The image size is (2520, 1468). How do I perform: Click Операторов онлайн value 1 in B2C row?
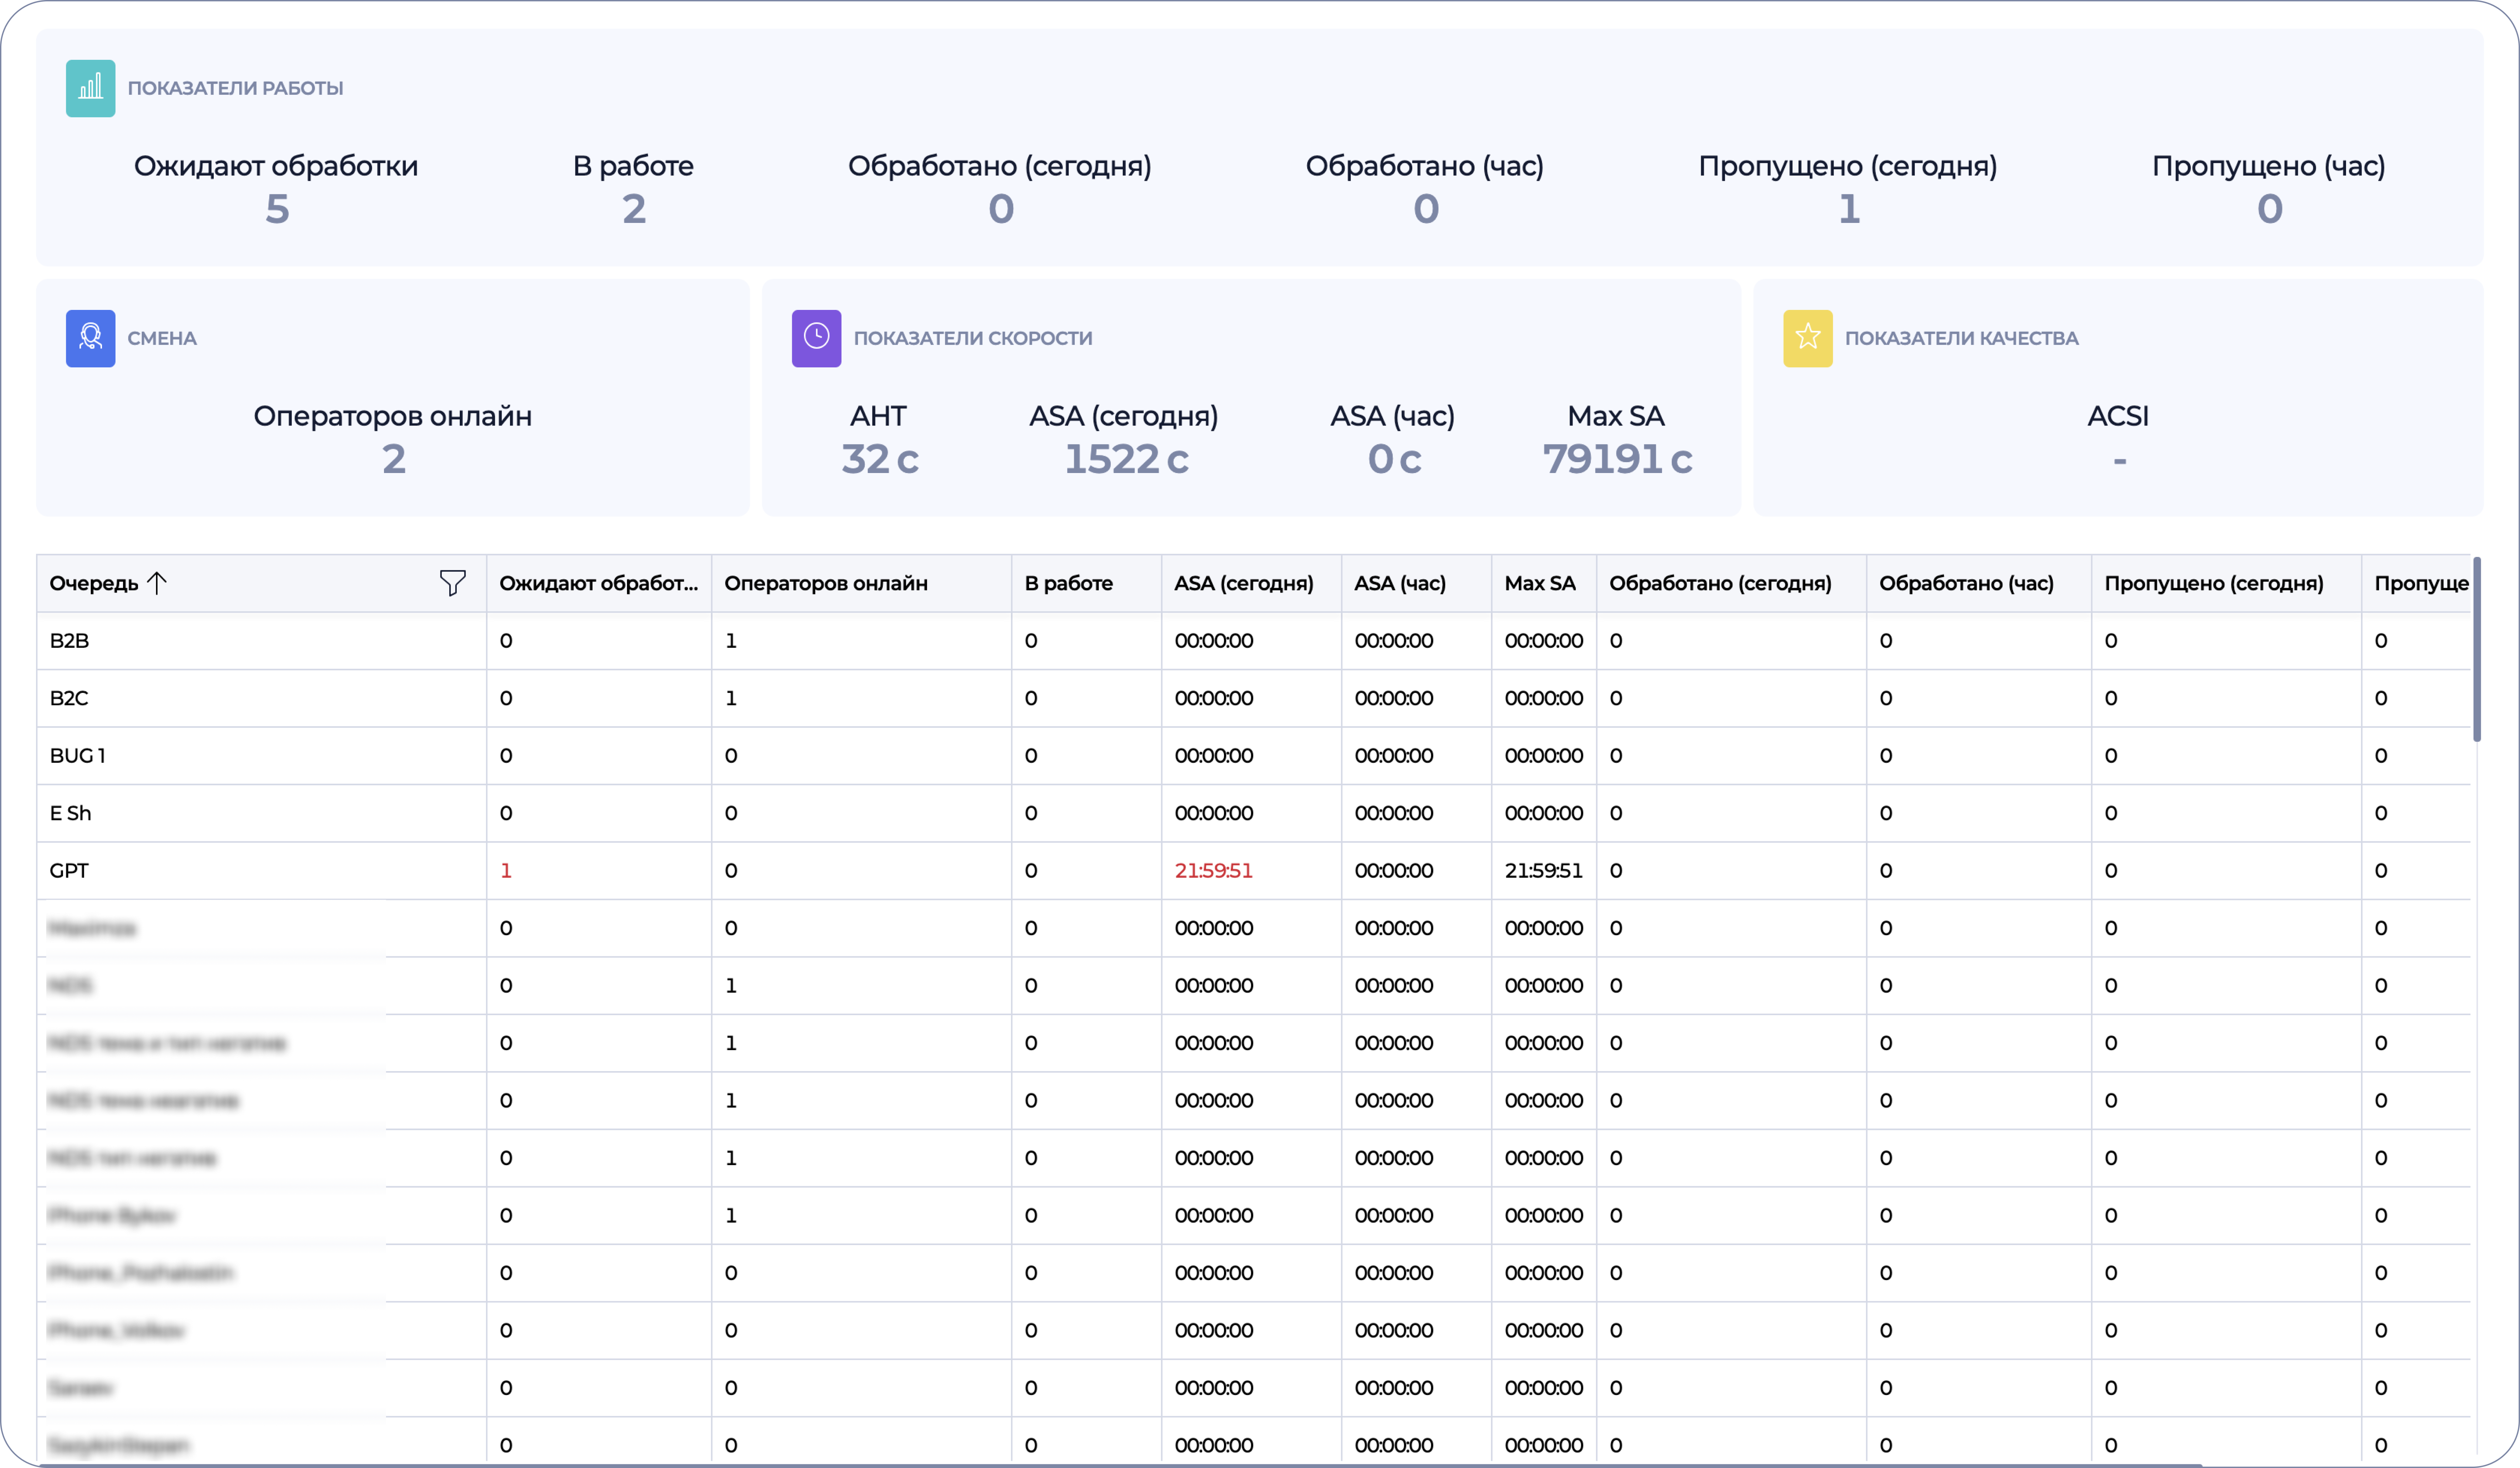731,698
